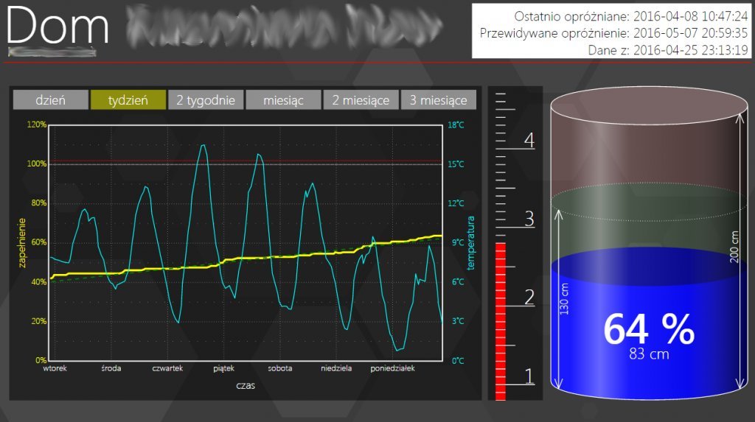Click the 18°C temperature axis label
The width and height of the screenshot is (755, 422).
pos(456,125)
